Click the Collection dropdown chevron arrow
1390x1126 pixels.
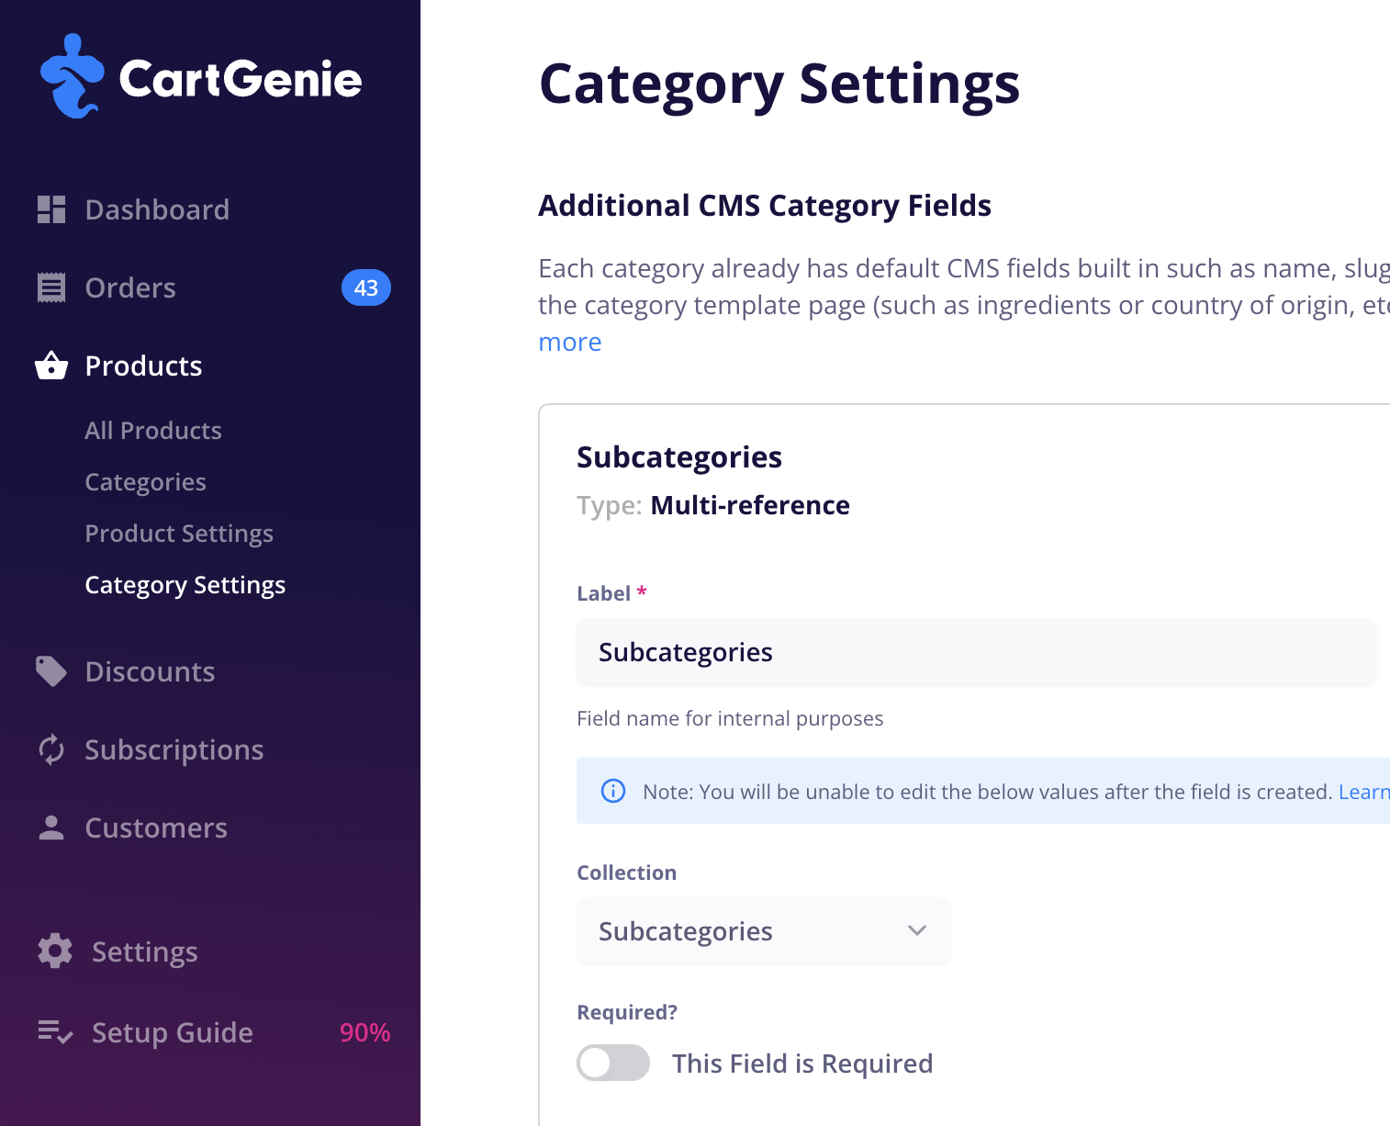click(x=916, y=931)
